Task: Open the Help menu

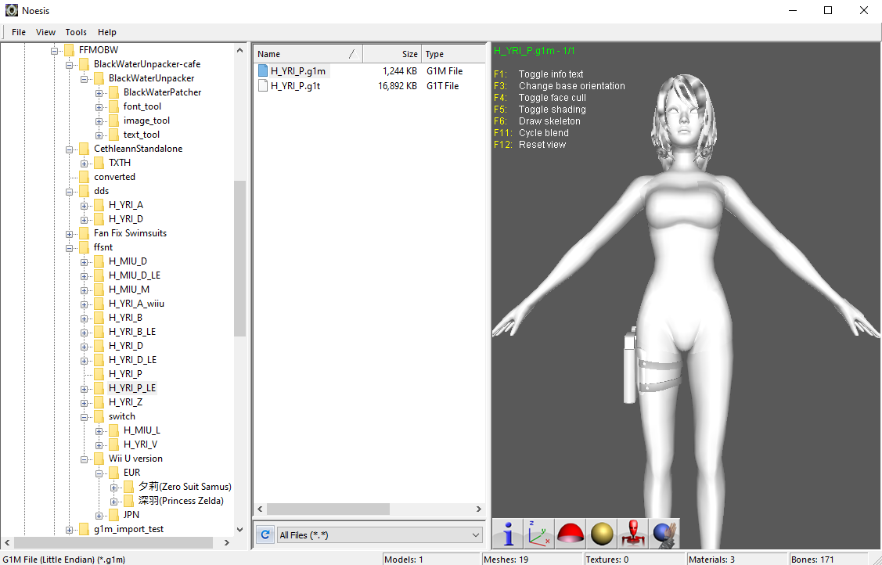Action: click(107, 32)
